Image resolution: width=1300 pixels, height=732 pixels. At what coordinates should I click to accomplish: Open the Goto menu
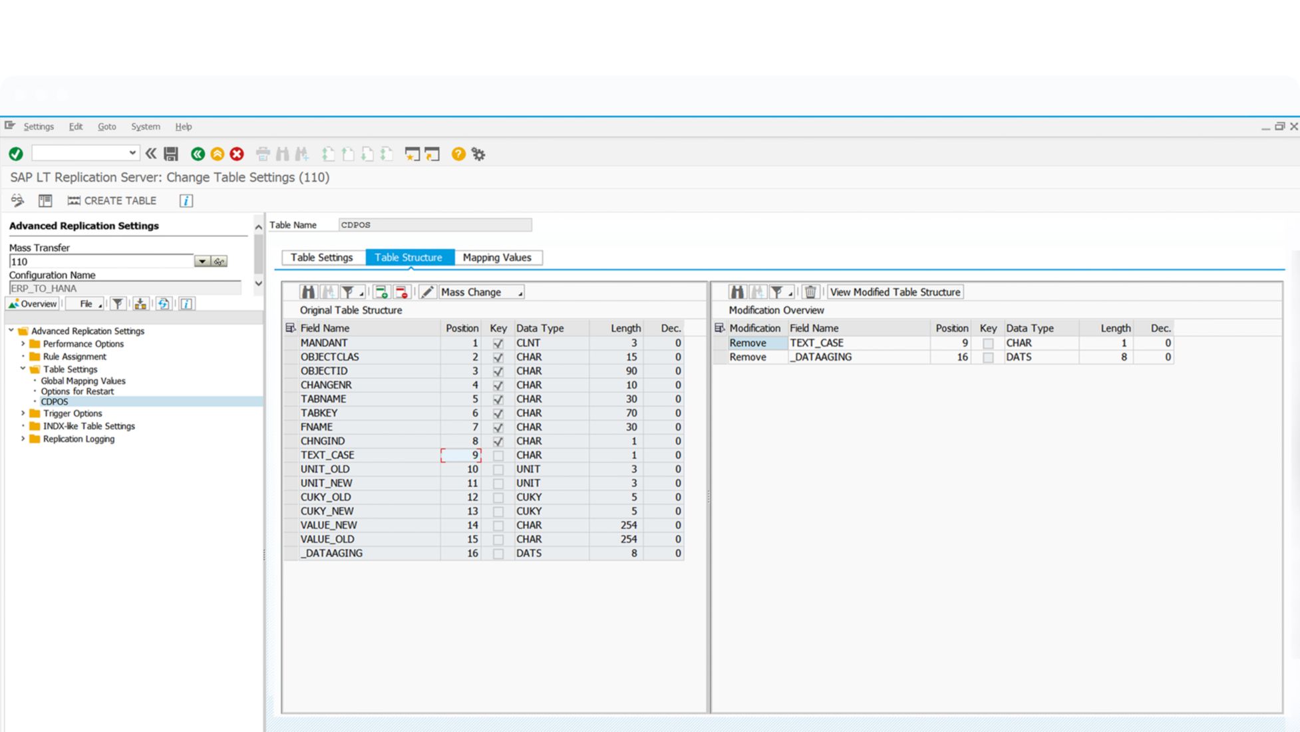[x=106, y=126]
